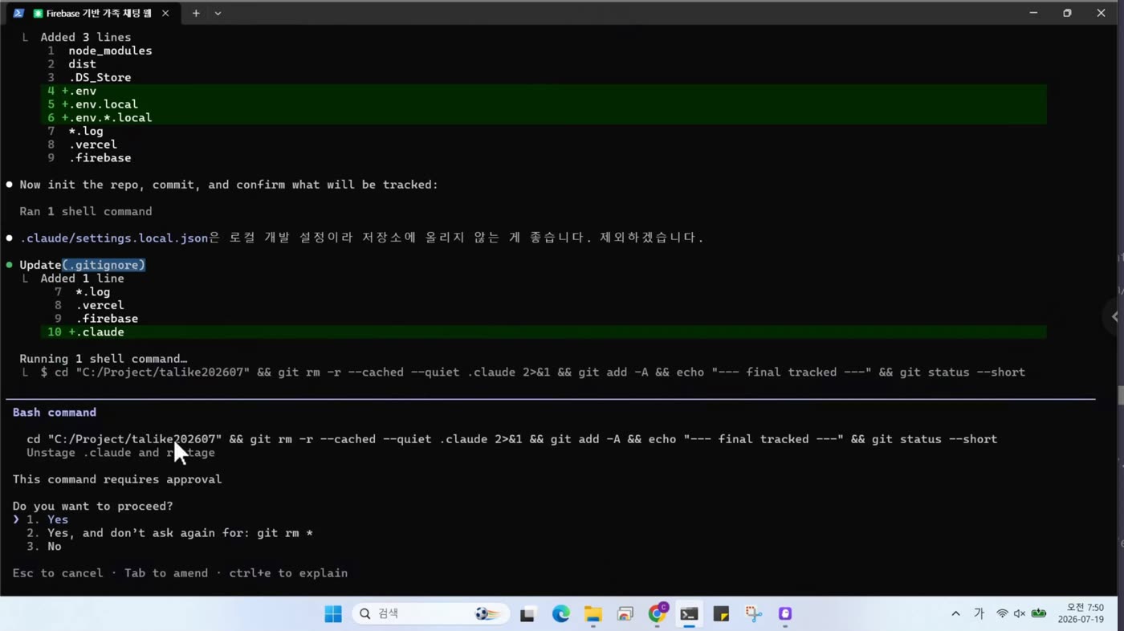1124x631 pixels.
Task: Click the news widget icon in search box
Action: pyautogui.click(x=487, y=614)
